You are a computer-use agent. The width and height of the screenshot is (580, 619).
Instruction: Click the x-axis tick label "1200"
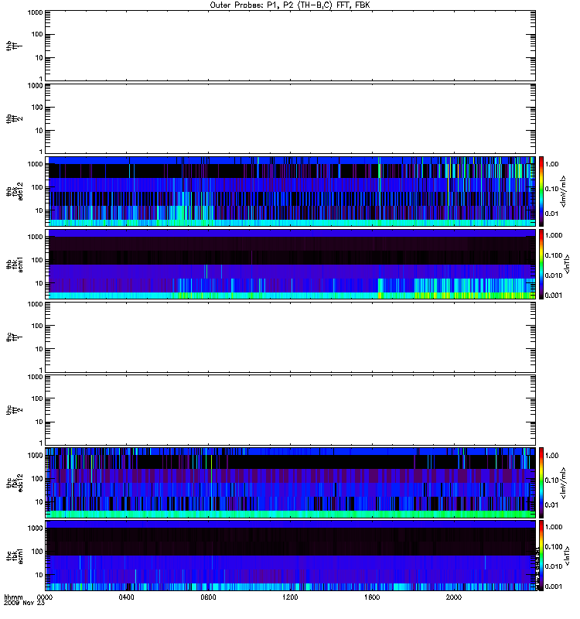click(x=290, y=597)
